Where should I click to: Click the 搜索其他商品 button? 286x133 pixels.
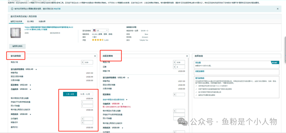coord(17,46)
